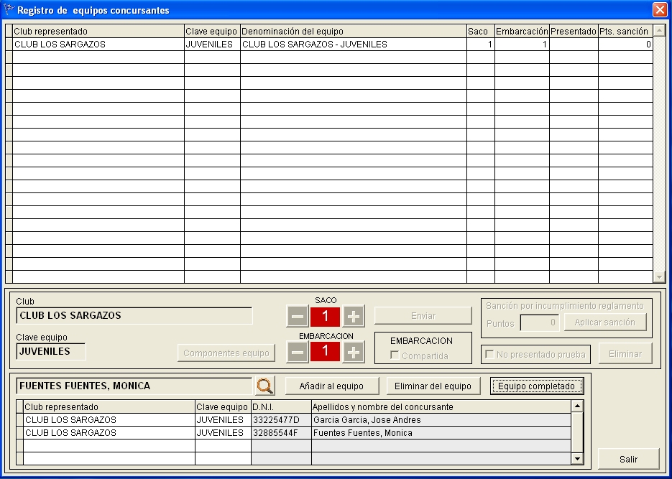Viewport: 672px width, 479px height.
Task: Enable No presentado prueba checkbox
Action: click(x=489, y=354)
